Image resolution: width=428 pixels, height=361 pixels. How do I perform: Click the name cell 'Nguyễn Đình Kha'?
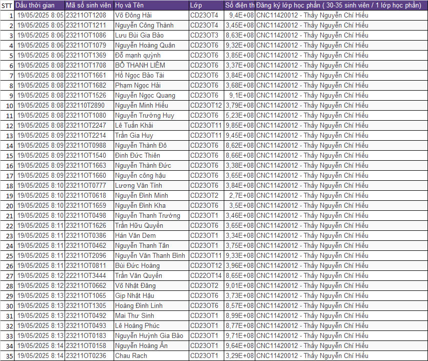coord(151,206)
